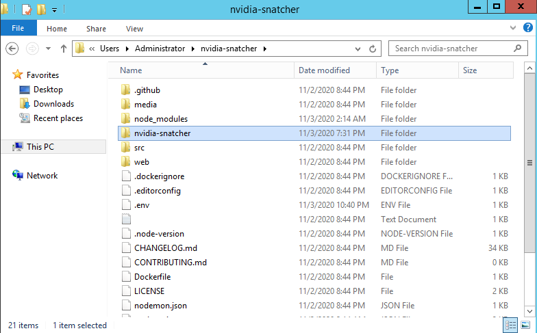The width and height of the screenshot is (537, 333).
Task: Select the .editorconfig file icon
Action: tap(126, 190)
